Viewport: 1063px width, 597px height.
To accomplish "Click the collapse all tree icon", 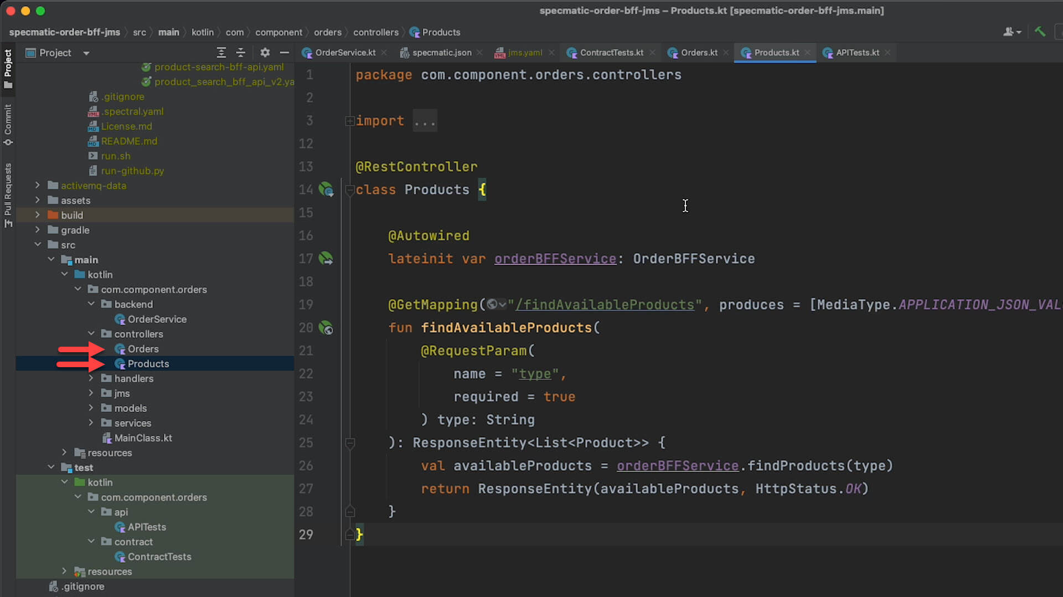I will point(241,53).
